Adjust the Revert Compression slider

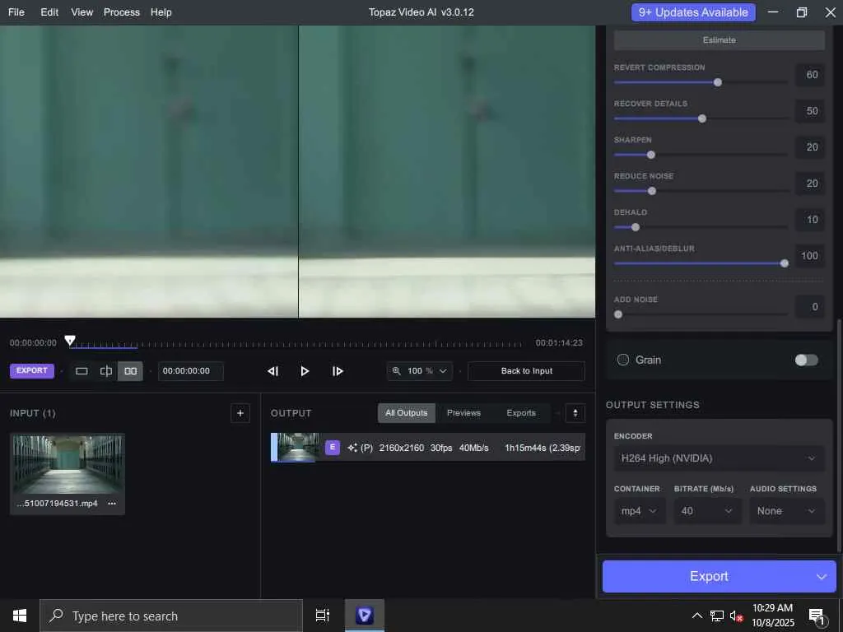tap(717, 82)
